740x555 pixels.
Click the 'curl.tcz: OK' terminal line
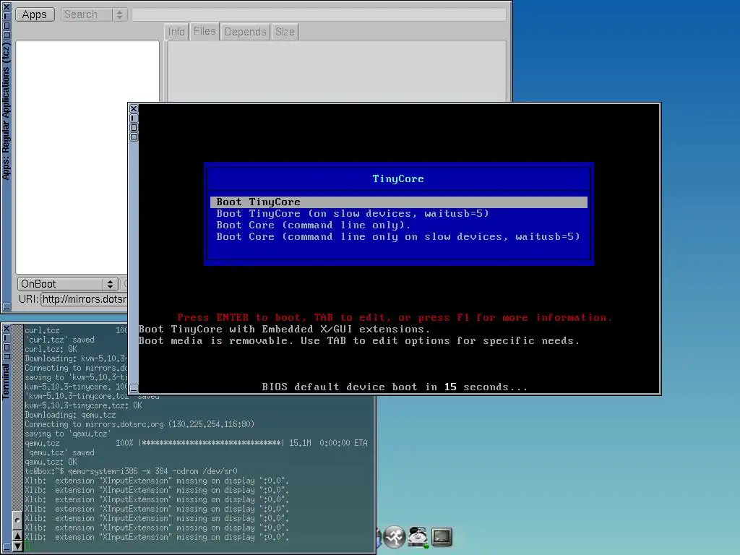point(51,349)
